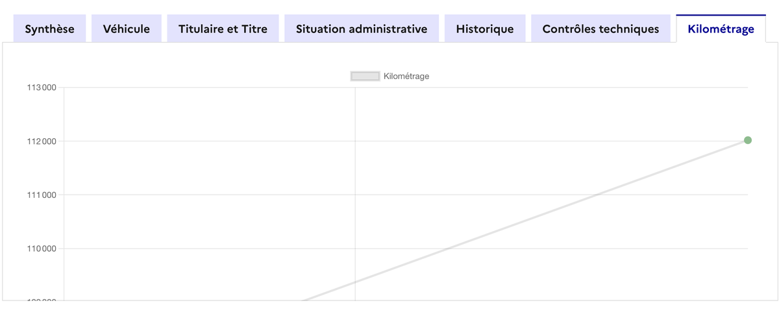
Task: Go to the Titulaire et Titre tab
Action: point(223,29)
